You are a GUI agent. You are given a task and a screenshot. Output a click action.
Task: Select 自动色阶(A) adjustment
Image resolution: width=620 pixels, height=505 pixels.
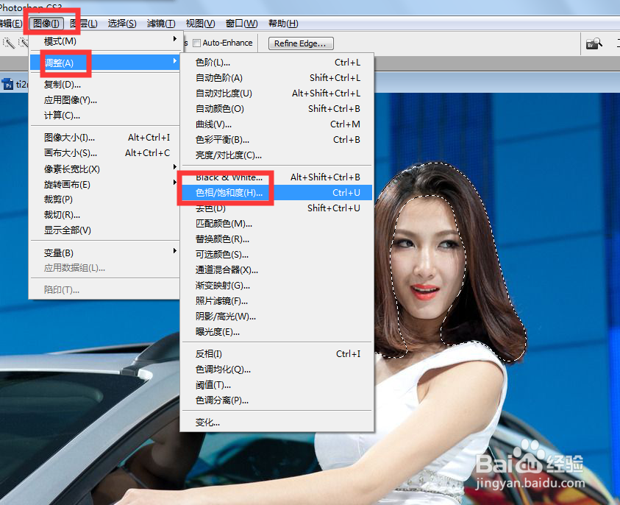point(277,77)
